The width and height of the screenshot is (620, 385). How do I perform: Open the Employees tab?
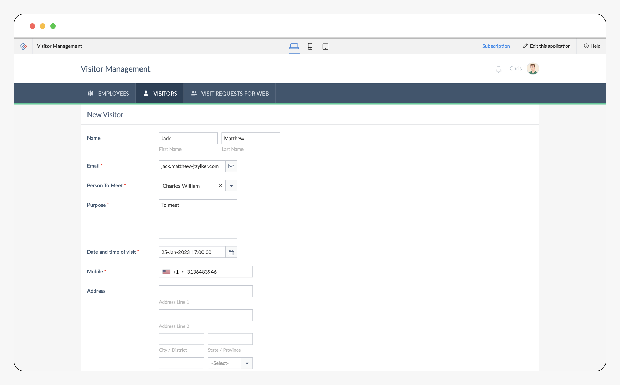(x=108, y=93)
